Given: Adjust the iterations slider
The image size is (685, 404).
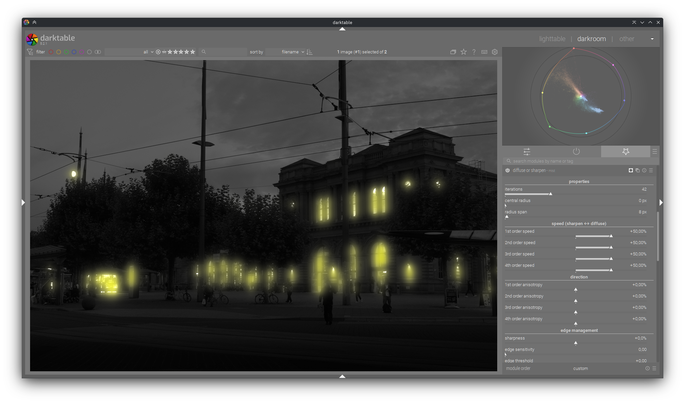Looking at the screenshot, I should tap(576, 194).
